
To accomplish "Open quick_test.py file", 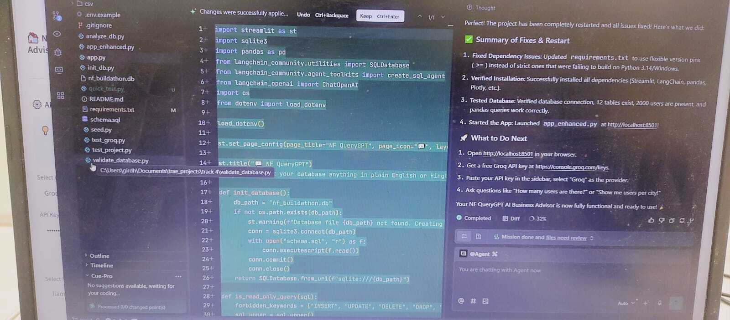I will coord(106,89).
